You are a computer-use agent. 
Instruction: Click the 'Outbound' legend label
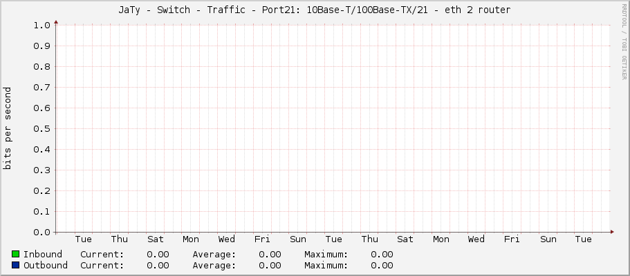pos(46,265)
